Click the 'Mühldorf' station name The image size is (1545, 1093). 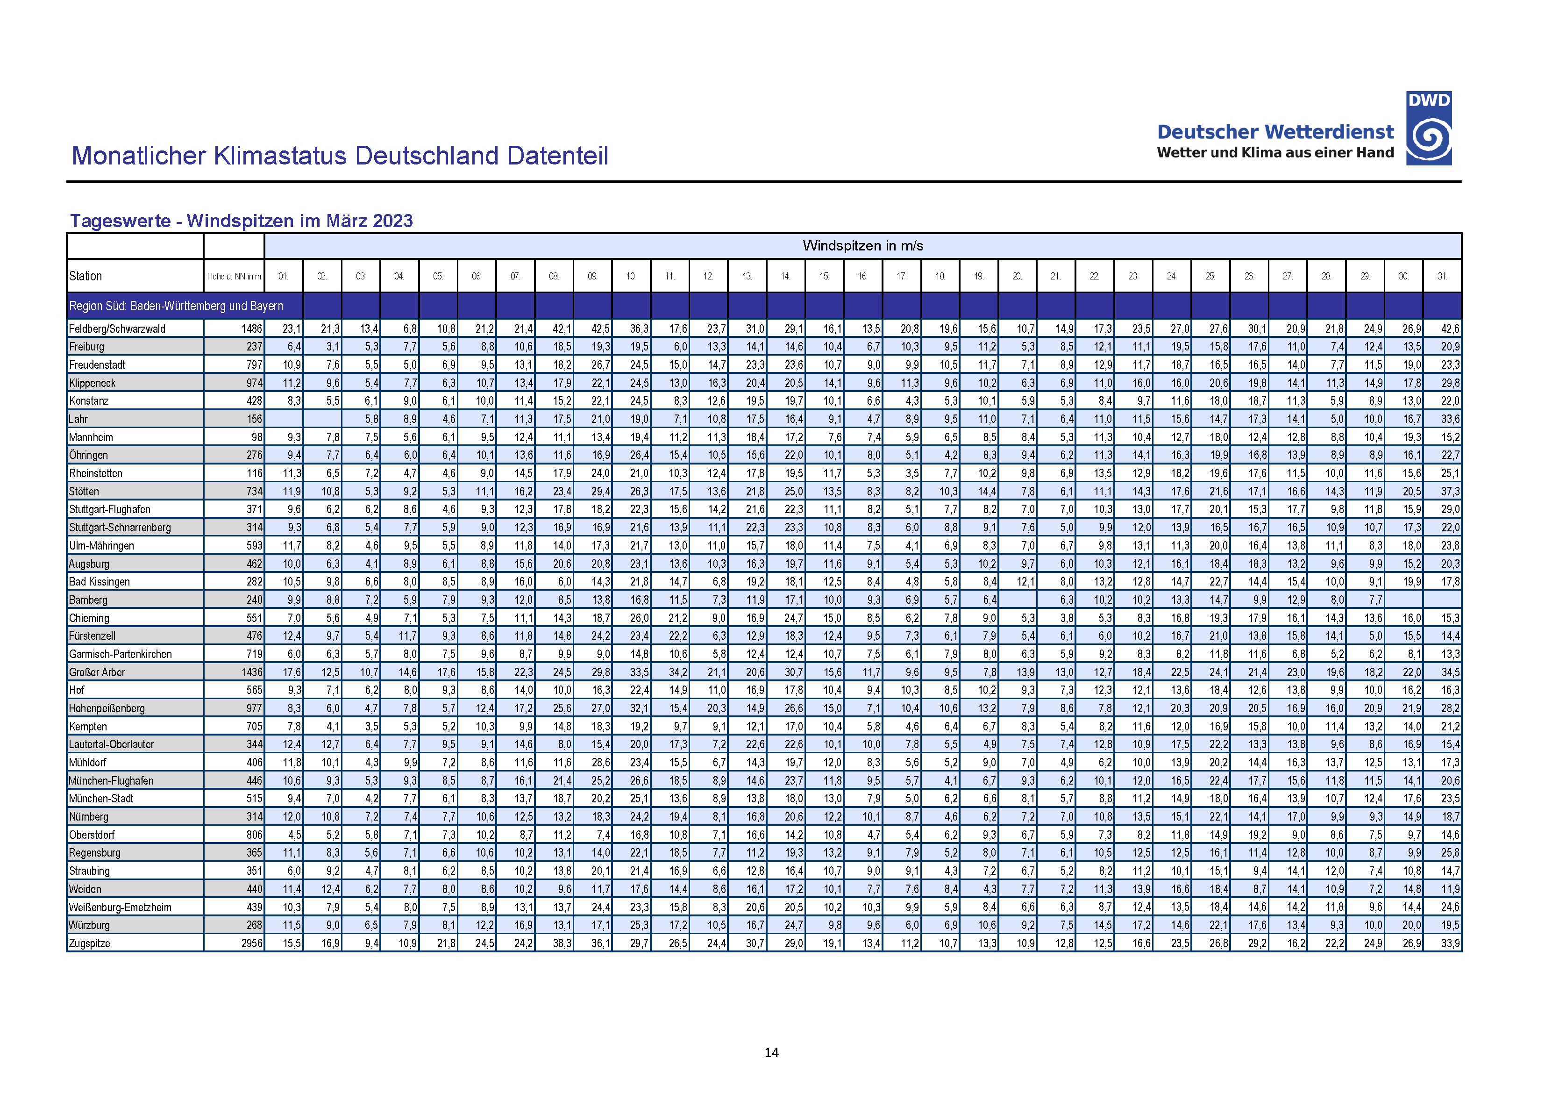87,763
